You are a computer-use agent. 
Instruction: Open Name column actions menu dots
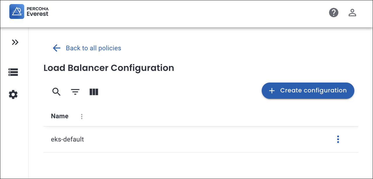tap(82, 117)
